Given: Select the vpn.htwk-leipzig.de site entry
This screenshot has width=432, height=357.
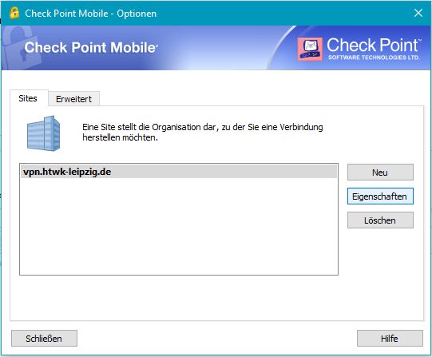Looking at the screenshot, I should 179,172.
